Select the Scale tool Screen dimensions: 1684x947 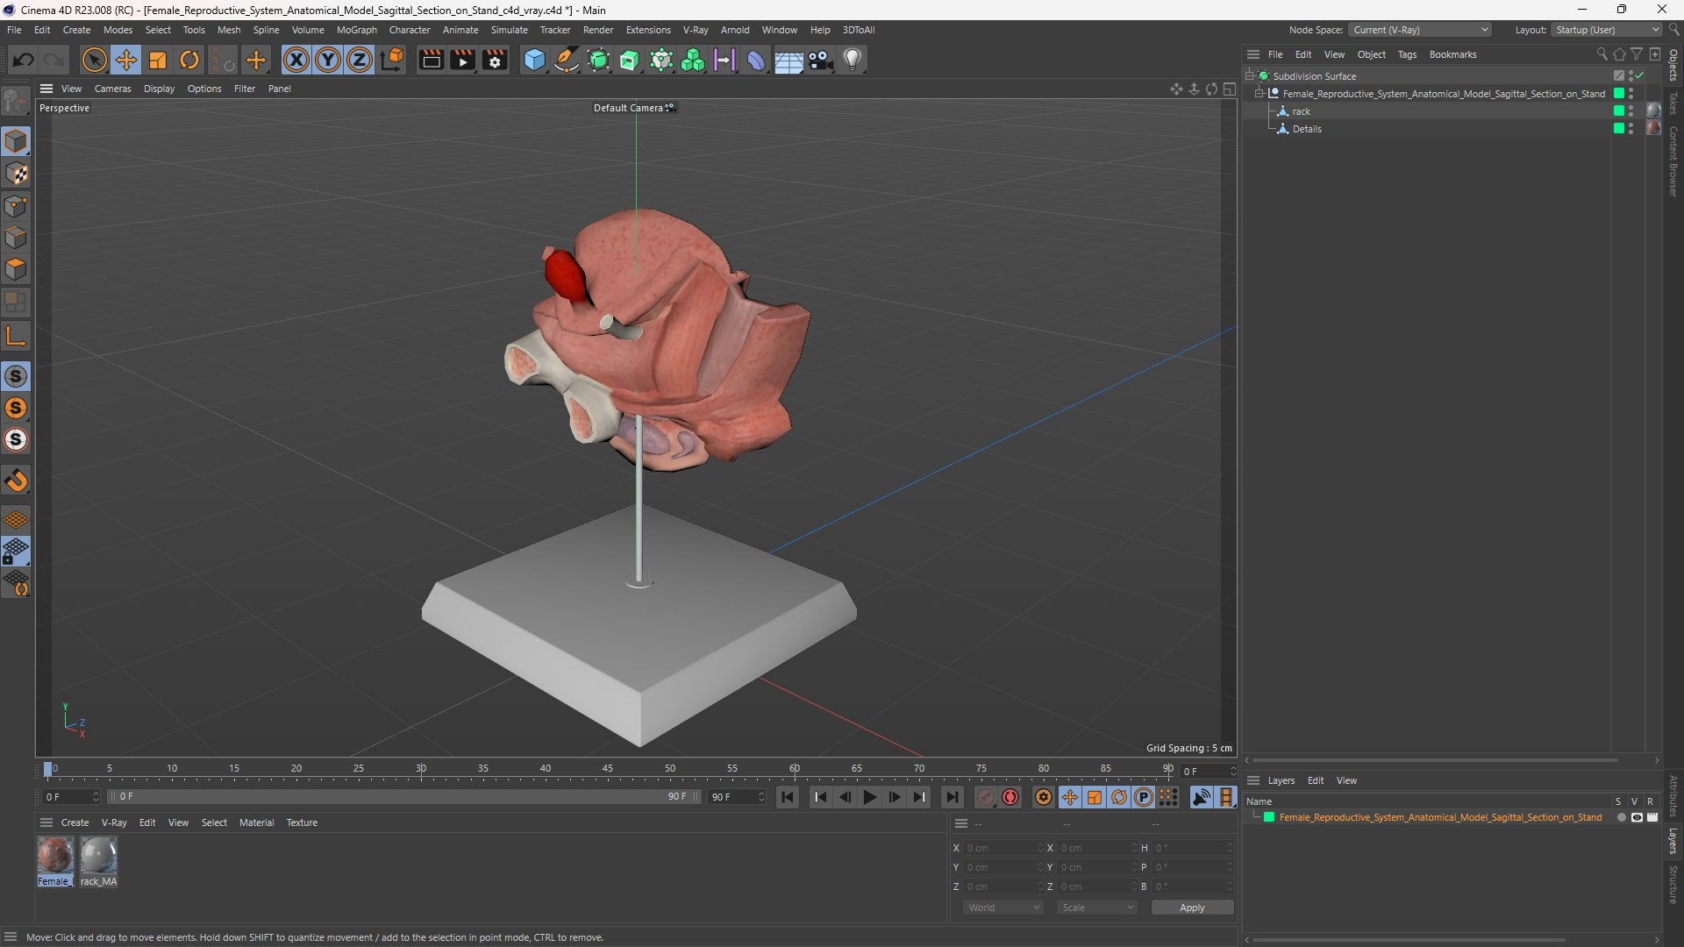coord(158,60)
